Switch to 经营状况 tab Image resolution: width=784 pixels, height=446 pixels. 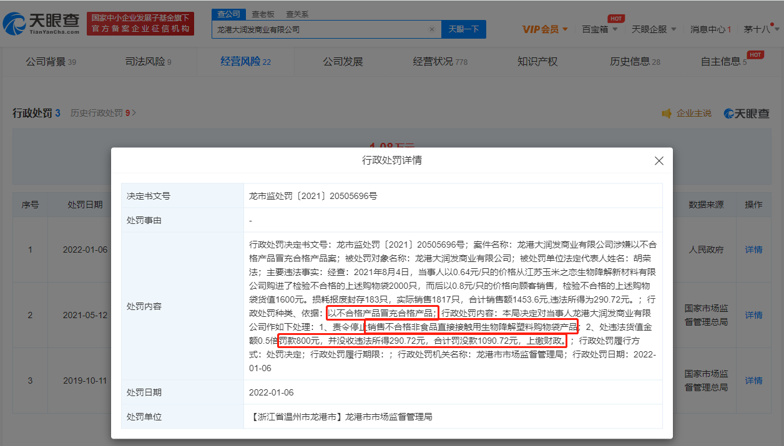click(440, 62)
